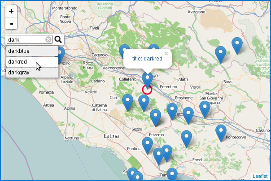
Task: Click the magnifier search icon
Action: [x=58, y=39]
